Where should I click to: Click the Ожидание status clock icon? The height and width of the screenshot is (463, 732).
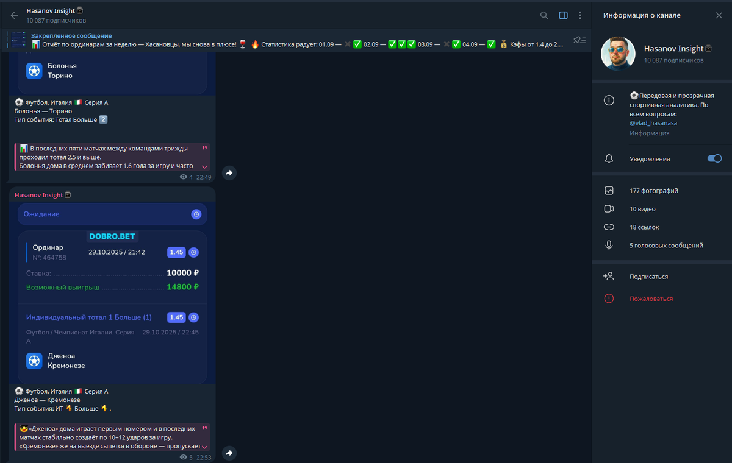[196, 214]
